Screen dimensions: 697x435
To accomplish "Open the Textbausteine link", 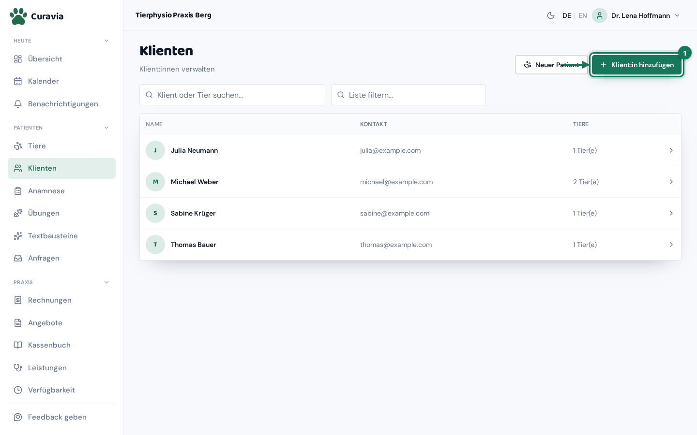I will click(x=61, y=236).
